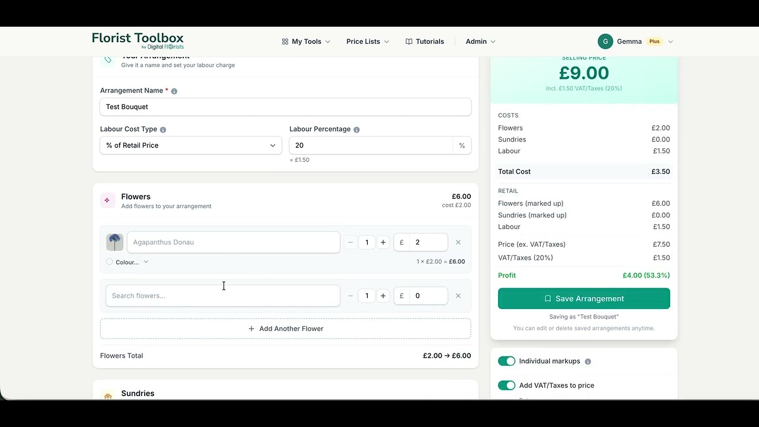This screenshot has width=759, height=427.
Task: Click the "= £1.50" labour hint
Action: 299,160
